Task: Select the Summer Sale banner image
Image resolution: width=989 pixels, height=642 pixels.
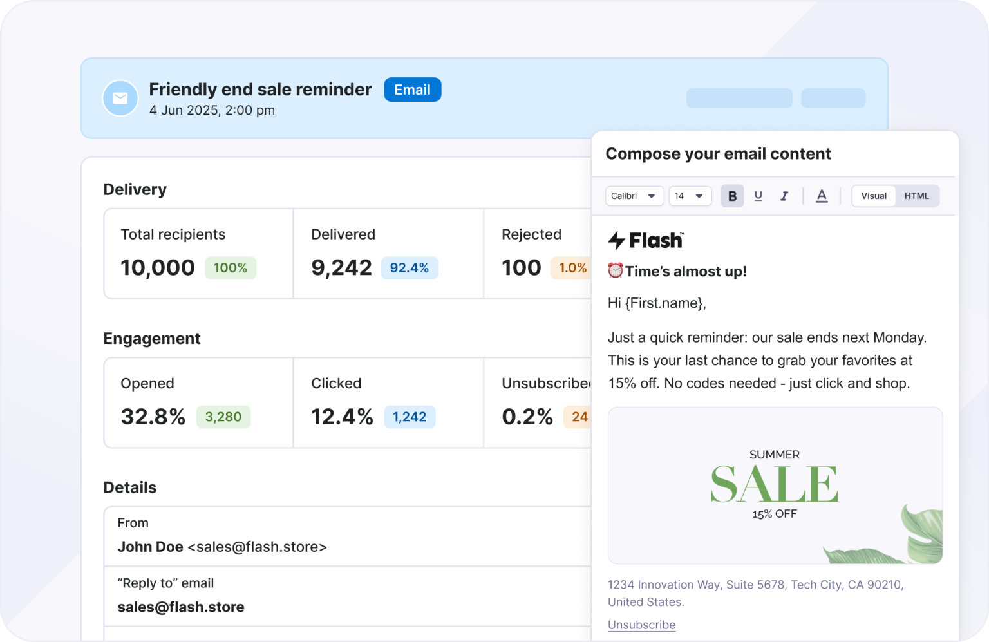Action: point(775,485)
